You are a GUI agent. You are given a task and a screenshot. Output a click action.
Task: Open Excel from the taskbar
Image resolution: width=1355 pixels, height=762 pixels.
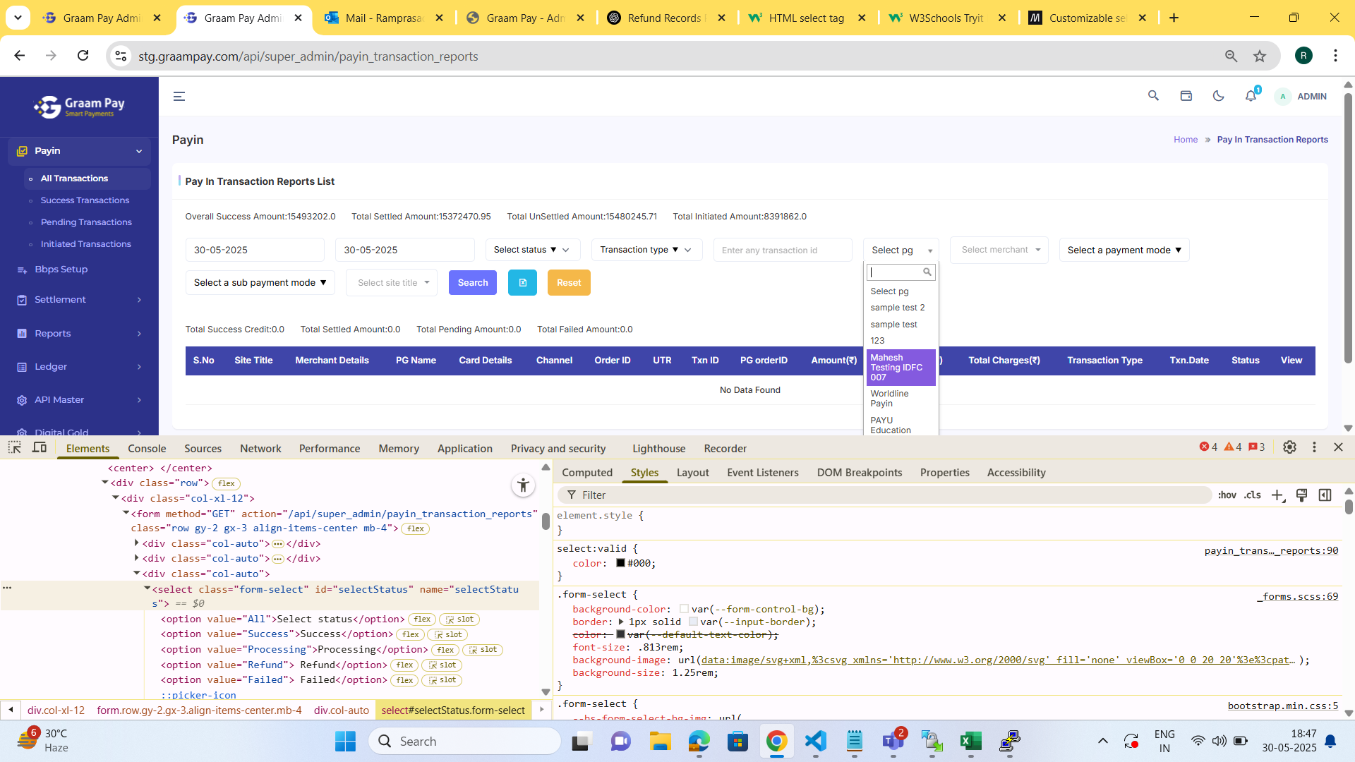970,741
